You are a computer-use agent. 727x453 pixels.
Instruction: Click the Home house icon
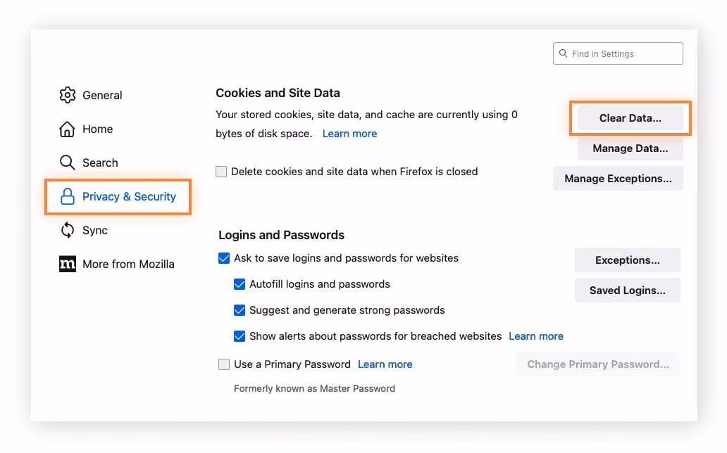(x=68, y=129)
